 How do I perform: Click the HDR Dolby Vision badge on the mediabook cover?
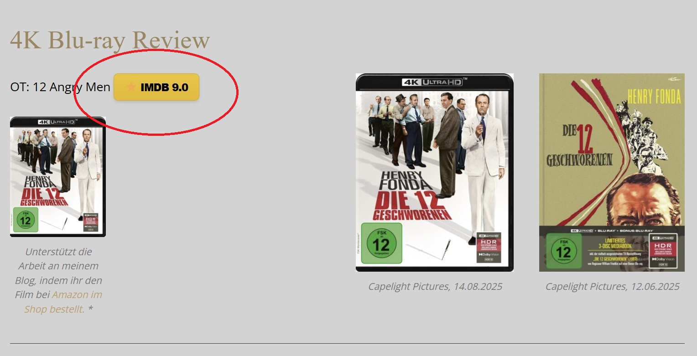[x=664, y=251]
